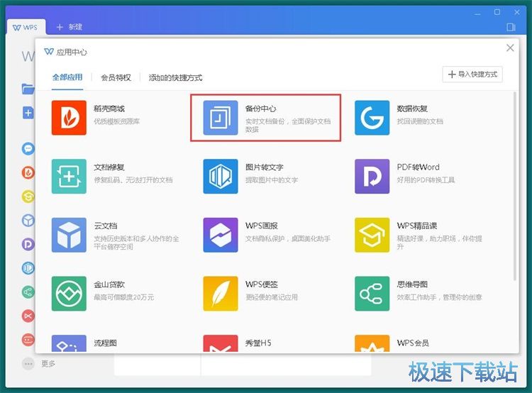Click the blue image-to-text sidebar icon
Screen dimensions: 532x393
(28, 268)
